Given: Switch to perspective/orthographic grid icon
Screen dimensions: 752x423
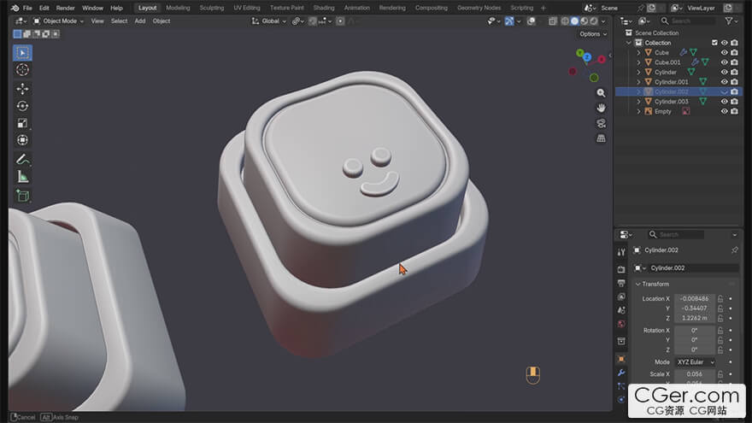Looking at the screenshot, I should pos(601,138).
